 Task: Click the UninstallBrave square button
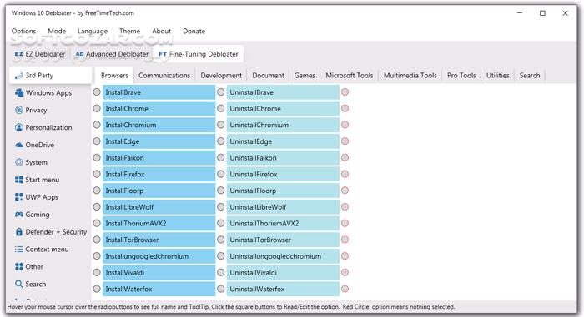tap(283, 92)
